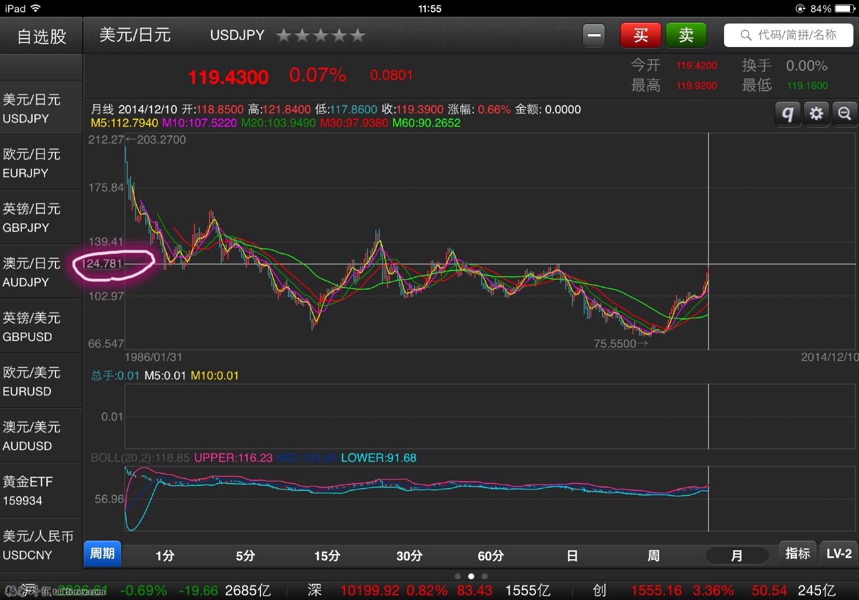Select 黄金ETF 159934 in watchlist
The image size is (859, 600).
click(x=41, y=490)
